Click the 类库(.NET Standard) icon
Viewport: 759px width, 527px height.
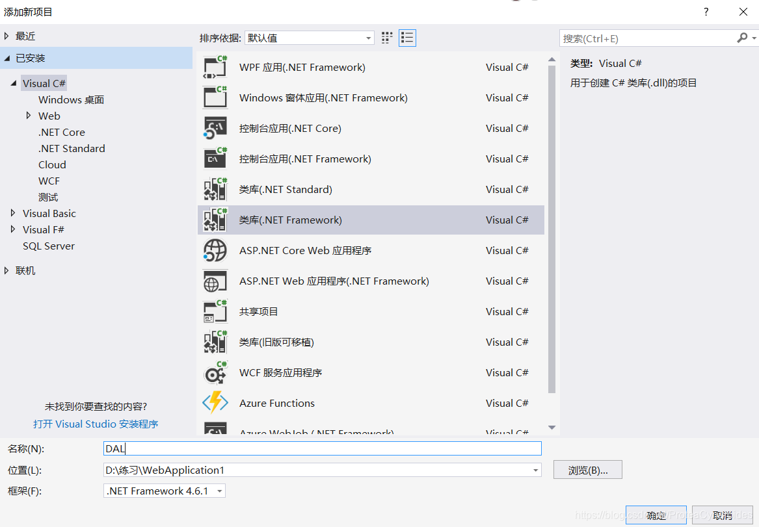[x=215, y=189]
